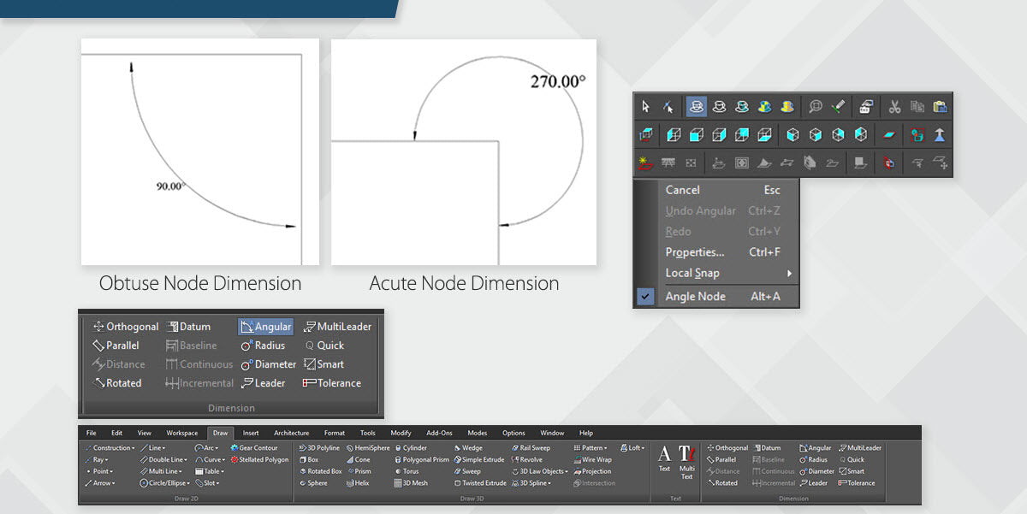The width and height of the screenshot is (1027, 514).
Task: Open the Construction dropdown in Draw 2D
Action: 110,447
